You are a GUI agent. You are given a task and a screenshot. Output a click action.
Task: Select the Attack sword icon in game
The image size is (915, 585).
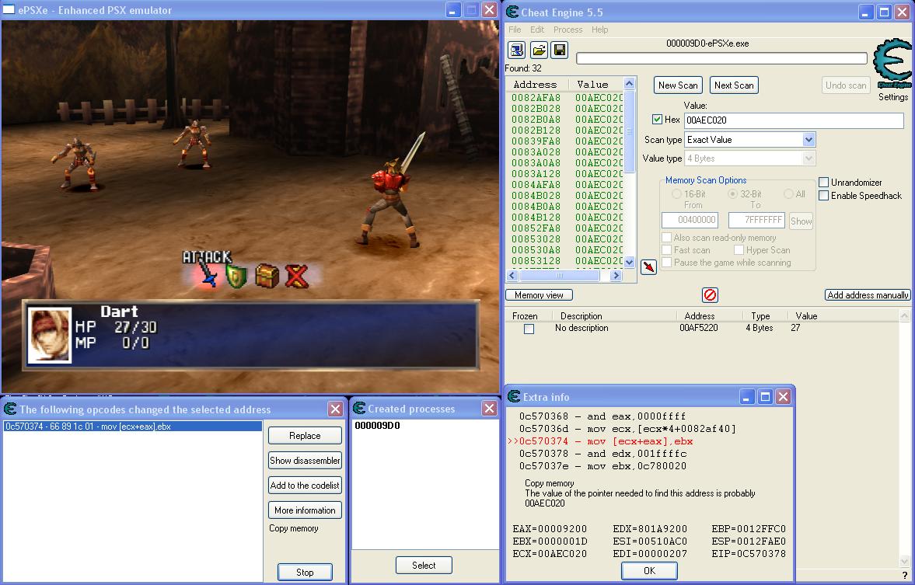pos(208,274)
